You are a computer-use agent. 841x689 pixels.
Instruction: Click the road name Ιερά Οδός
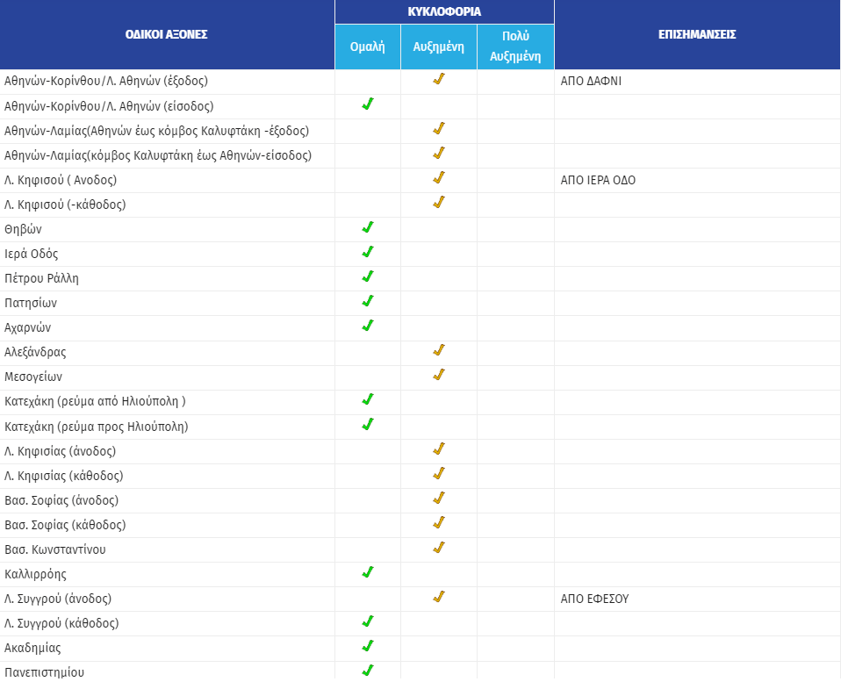31,255
